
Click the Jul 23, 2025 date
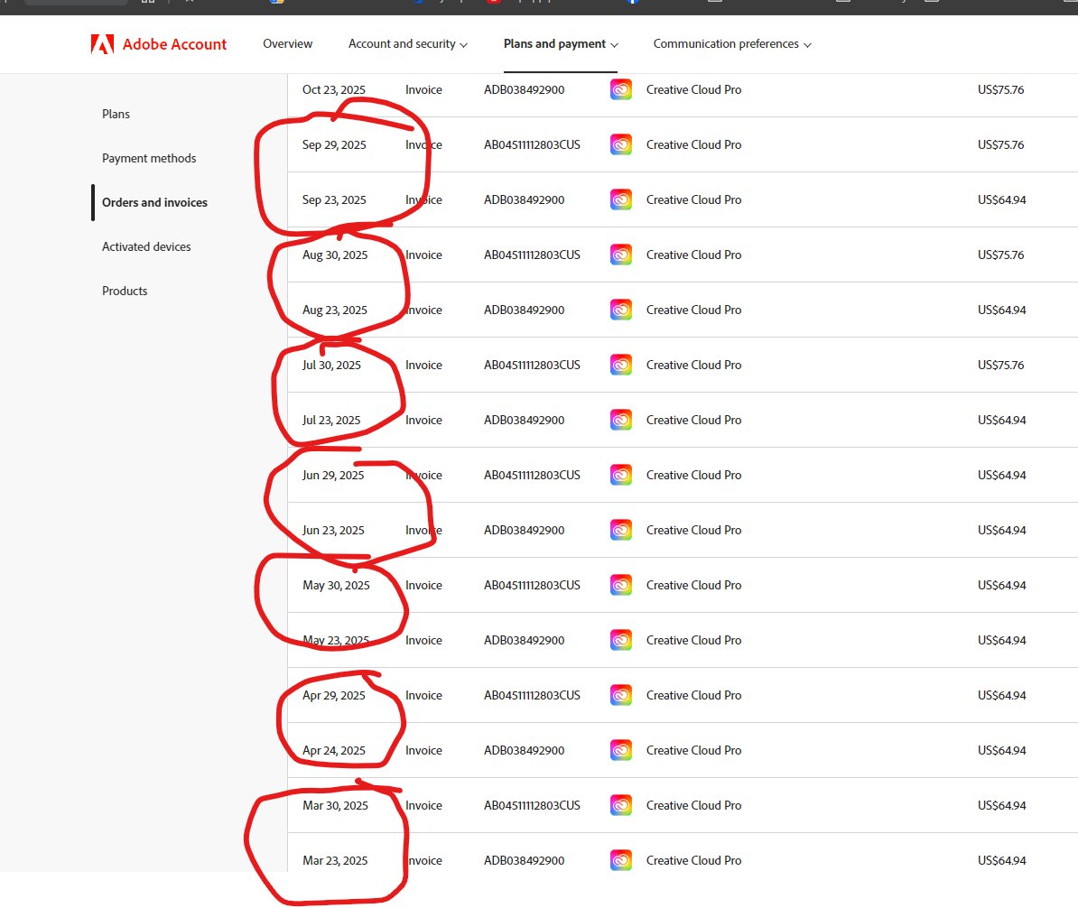pyautogui.click(x=331, y=420)
